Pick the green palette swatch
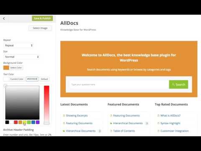This screenshot has height=151, width=201. (x=29, y=122)
